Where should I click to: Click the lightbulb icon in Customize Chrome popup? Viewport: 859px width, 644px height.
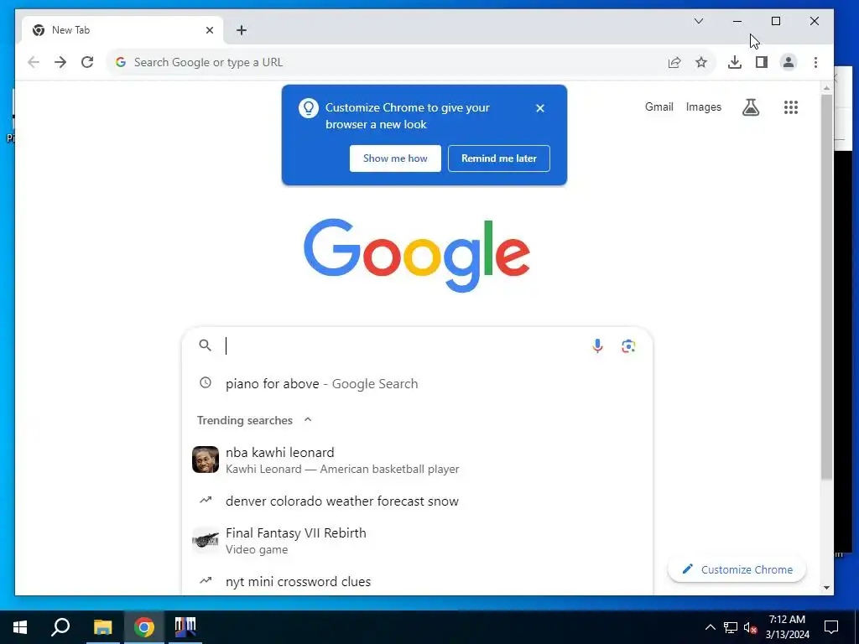[309, 108]
